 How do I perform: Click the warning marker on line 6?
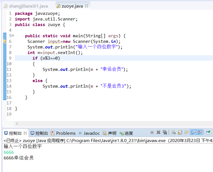click(5, 41)
